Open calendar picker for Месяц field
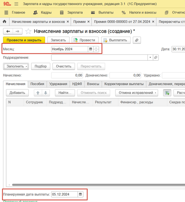 pos(91,49)
